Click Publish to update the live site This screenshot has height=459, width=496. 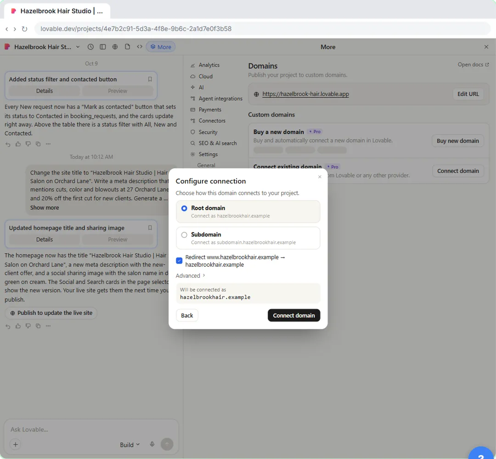click(51, 313)
